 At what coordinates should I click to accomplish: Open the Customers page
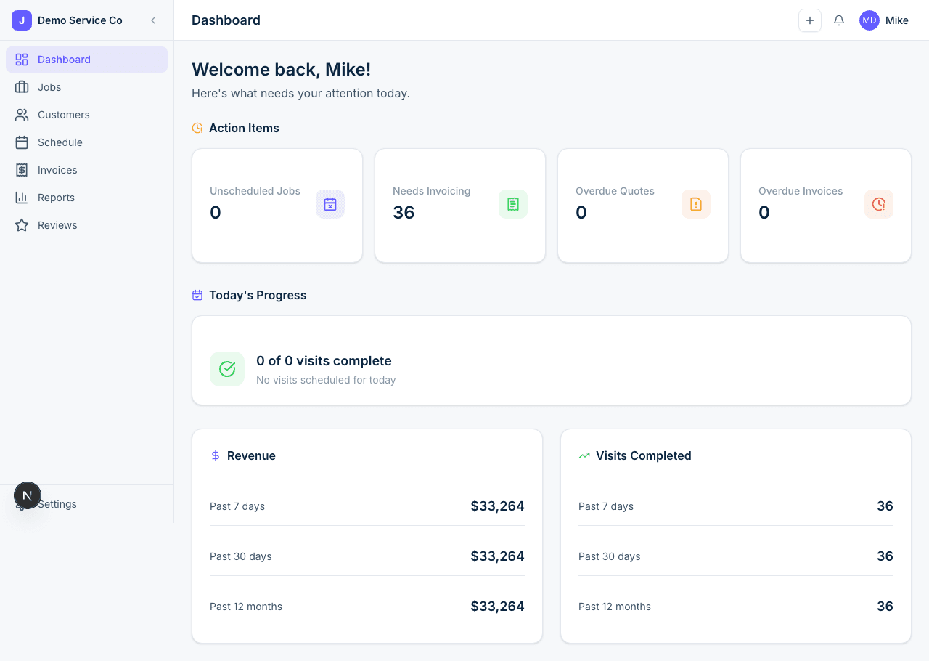pos(86,115)
